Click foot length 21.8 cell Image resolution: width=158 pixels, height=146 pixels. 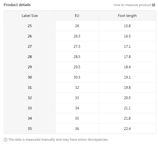(127, 118)
